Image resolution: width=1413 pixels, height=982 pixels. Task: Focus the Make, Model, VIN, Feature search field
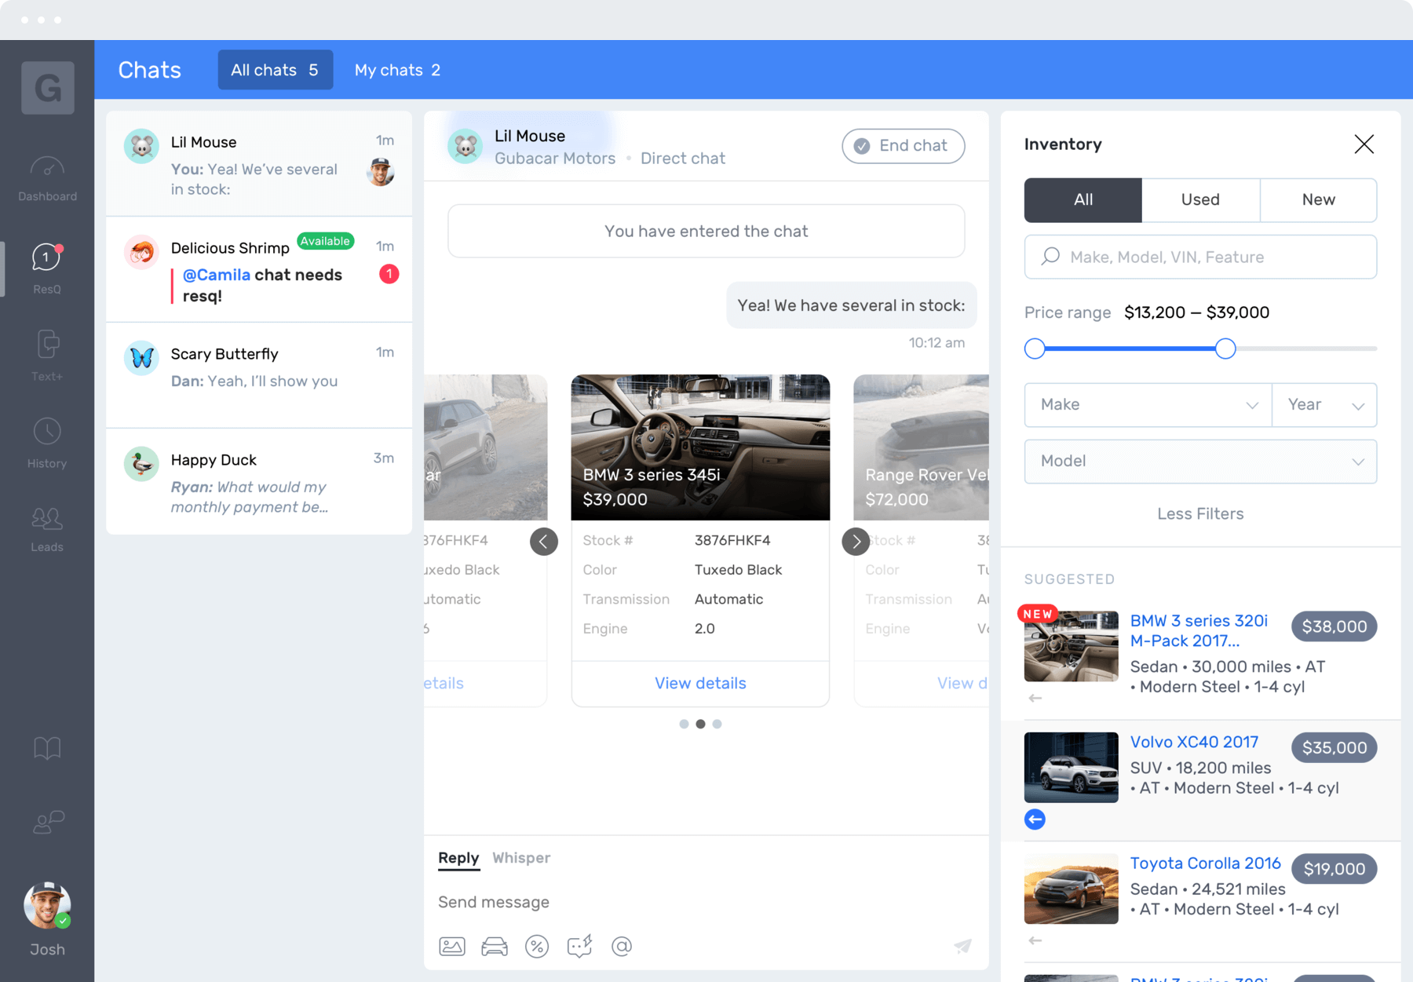[x=1200, y=257]
